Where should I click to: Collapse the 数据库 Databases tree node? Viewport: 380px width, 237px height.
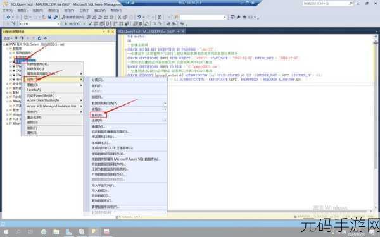(8, 49)
